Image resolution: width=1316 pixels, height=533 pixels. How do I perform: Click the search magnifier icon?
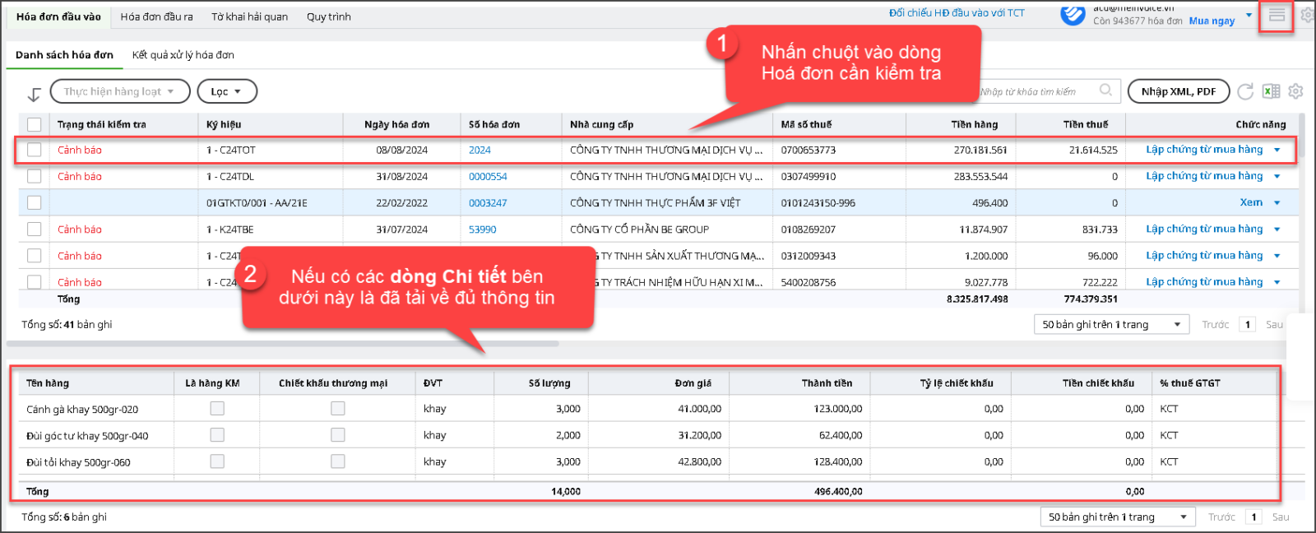(1106, 90)
